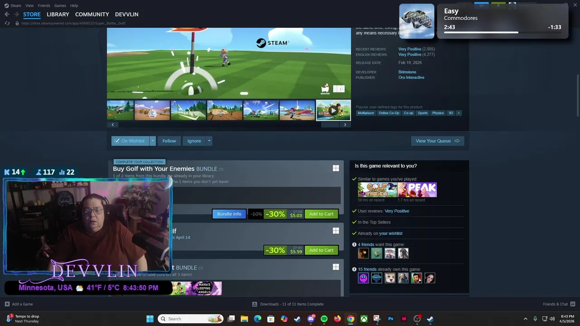The width and height of the screenshot is (580, 326).
Task: Click Windows platform icon on the bottom bundle
Action: [336, 267]
